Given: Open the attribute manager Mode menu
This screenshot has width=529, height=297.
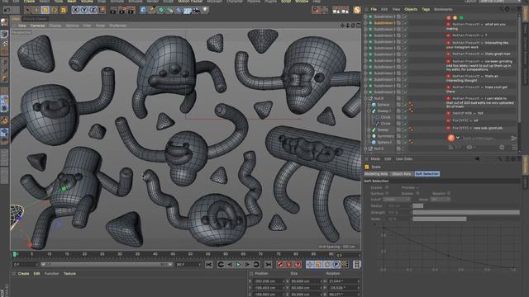Looking at the screenshot, I should click(x=375, y=159).
